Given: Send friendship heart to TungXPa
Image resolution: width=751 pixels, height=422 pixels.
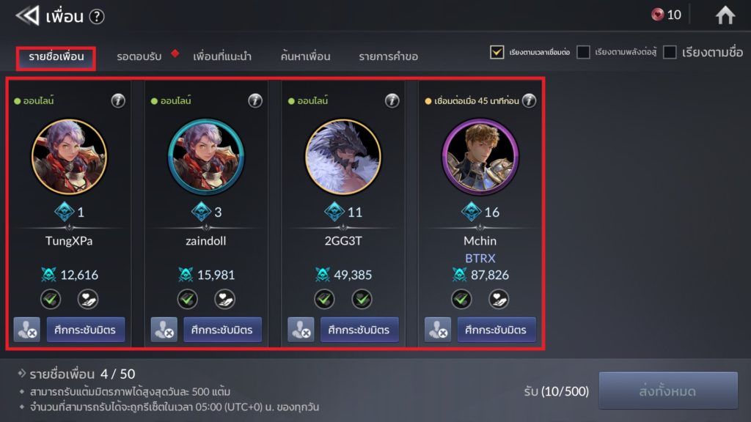Looking at the screenshot, I should [x=88, y=300].
